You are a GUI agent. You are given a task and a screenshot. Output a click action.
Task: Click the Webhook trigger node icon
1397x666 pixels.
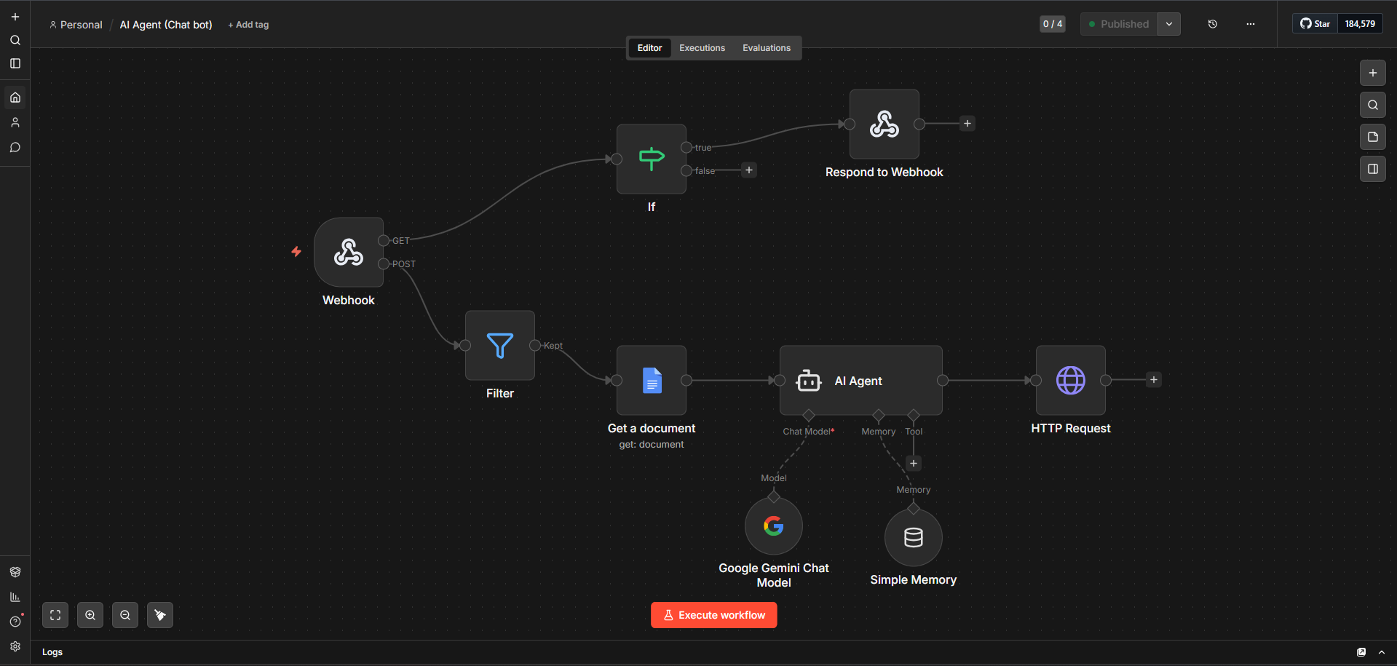coord(349,252)
